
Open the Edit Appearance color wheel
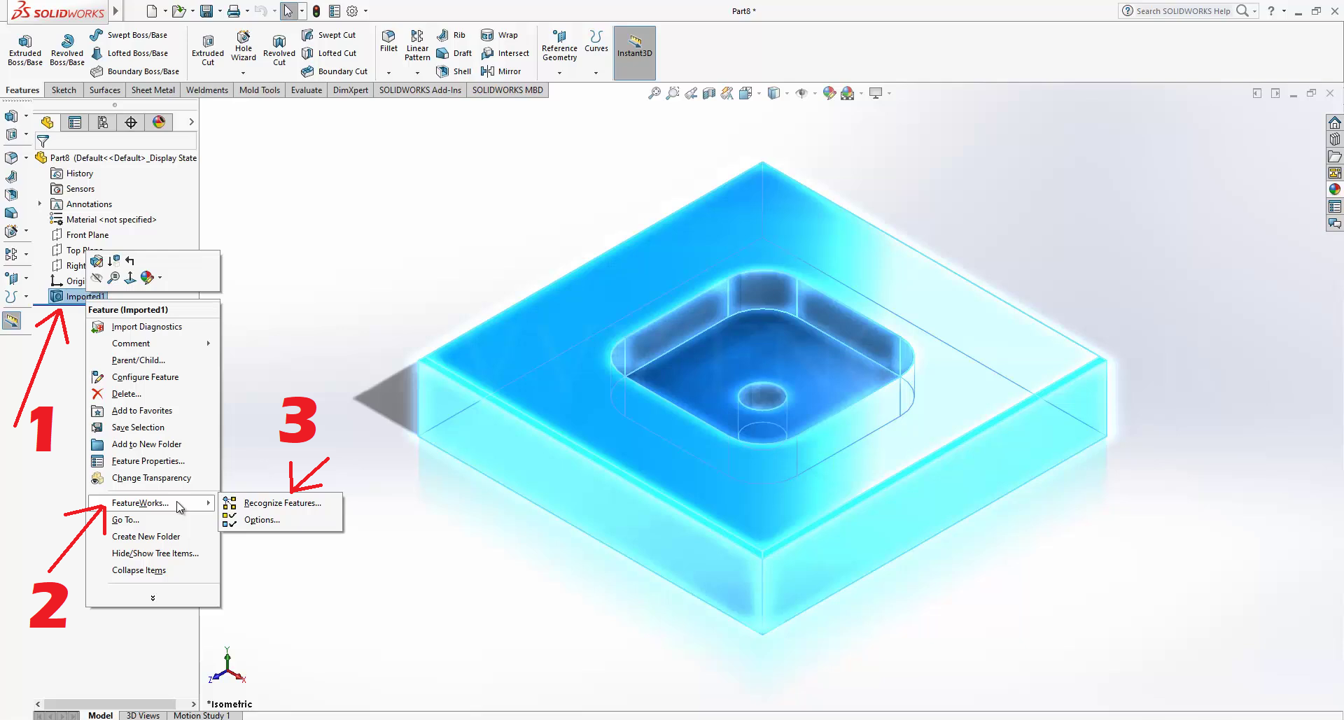click(x=147, y=278)
